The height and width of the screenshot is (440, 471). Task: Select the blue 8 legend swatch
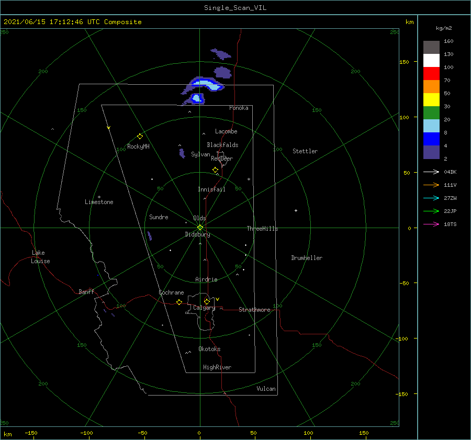pos(431,139)
